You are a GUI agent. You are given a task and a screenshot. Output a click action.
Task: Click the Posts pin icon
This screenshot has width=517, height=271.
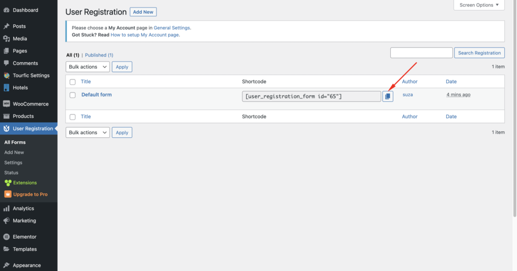coord(6,26)
